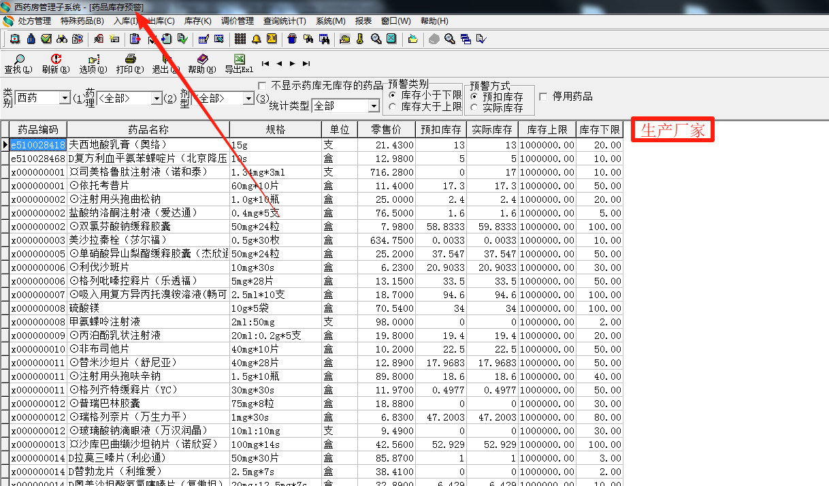Click the code cell e510028468
The image size is (829, 486).
pyautogui.click(x=38, y=159)
